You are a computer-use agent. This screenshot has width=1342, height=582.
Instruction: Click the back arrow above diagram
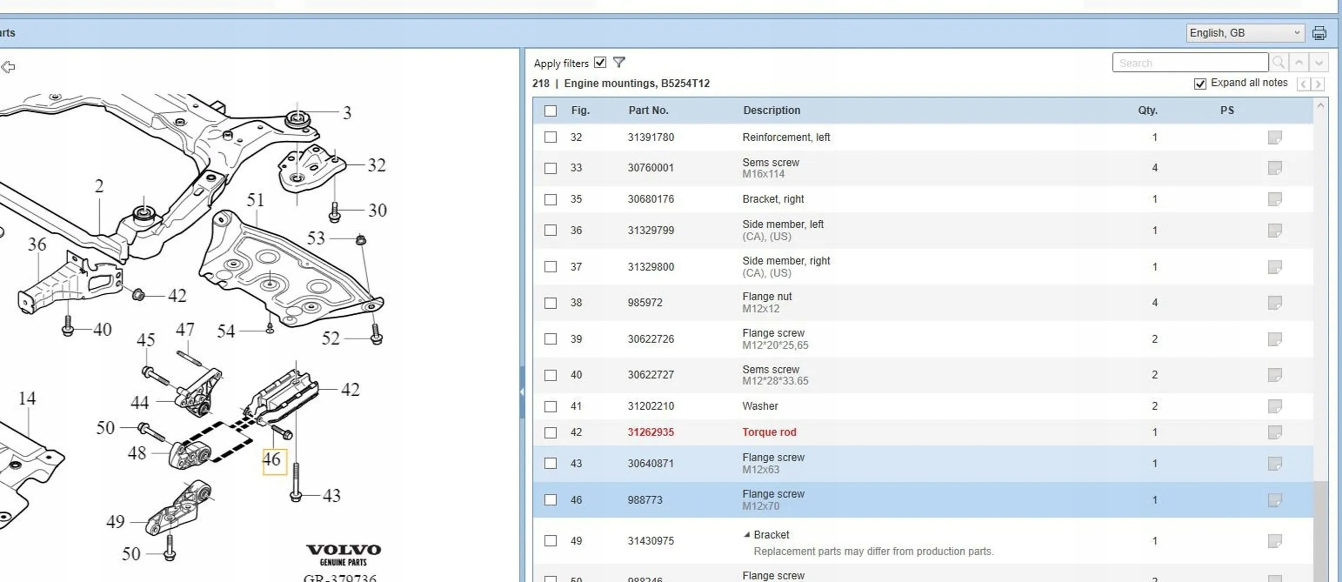pos(8,67)
